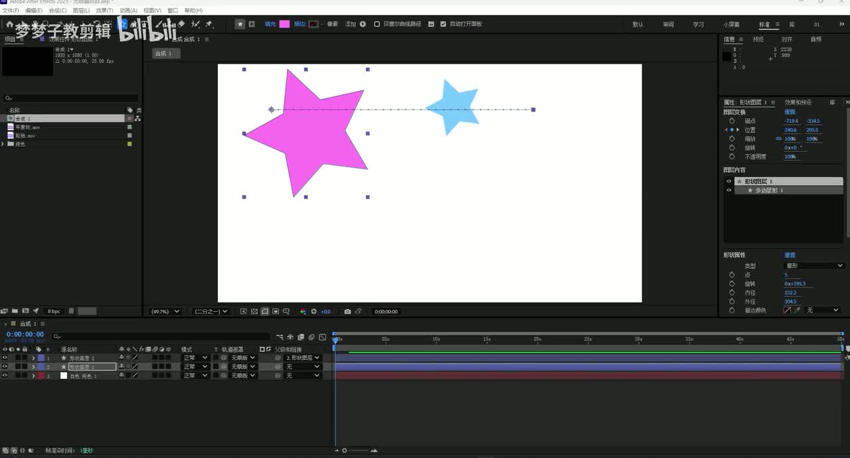This screenshot has width=850, height=458.
Task: Click the graph editor icon in timeline
Action: [322, 337]
